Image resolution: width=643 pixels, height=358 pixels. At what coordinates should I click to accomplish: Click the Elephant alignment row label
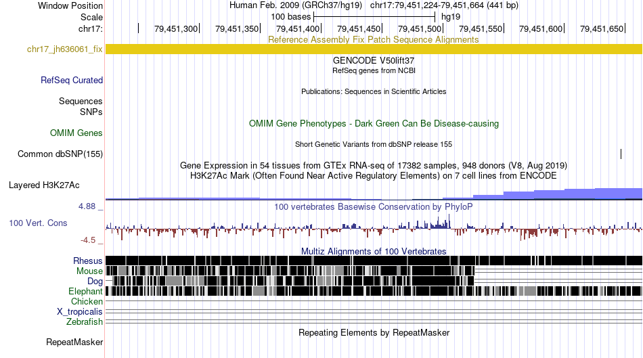pyautogui.click(x=85, y=291)
